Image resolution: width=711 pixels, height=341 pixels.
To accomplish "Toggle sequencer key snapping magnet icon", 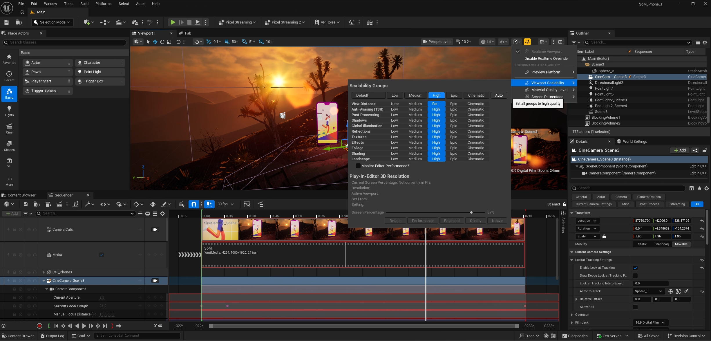I will click(x=193, y=204).
